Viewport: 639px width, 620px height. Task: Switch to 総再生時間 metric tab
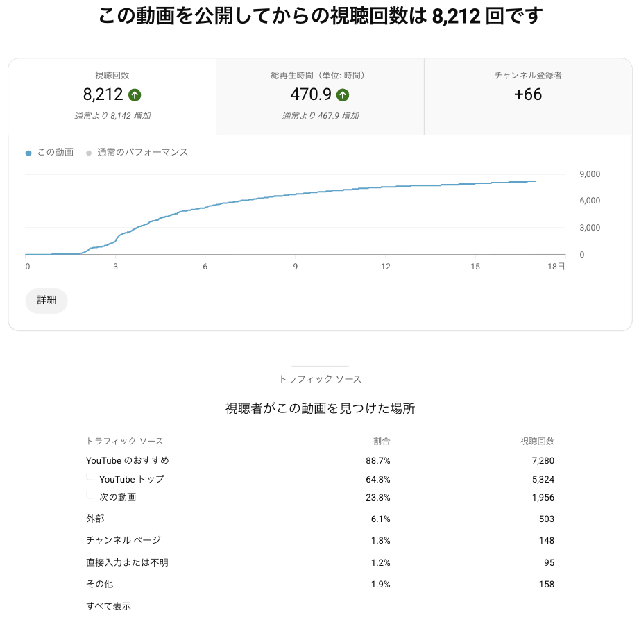(320, 97)
